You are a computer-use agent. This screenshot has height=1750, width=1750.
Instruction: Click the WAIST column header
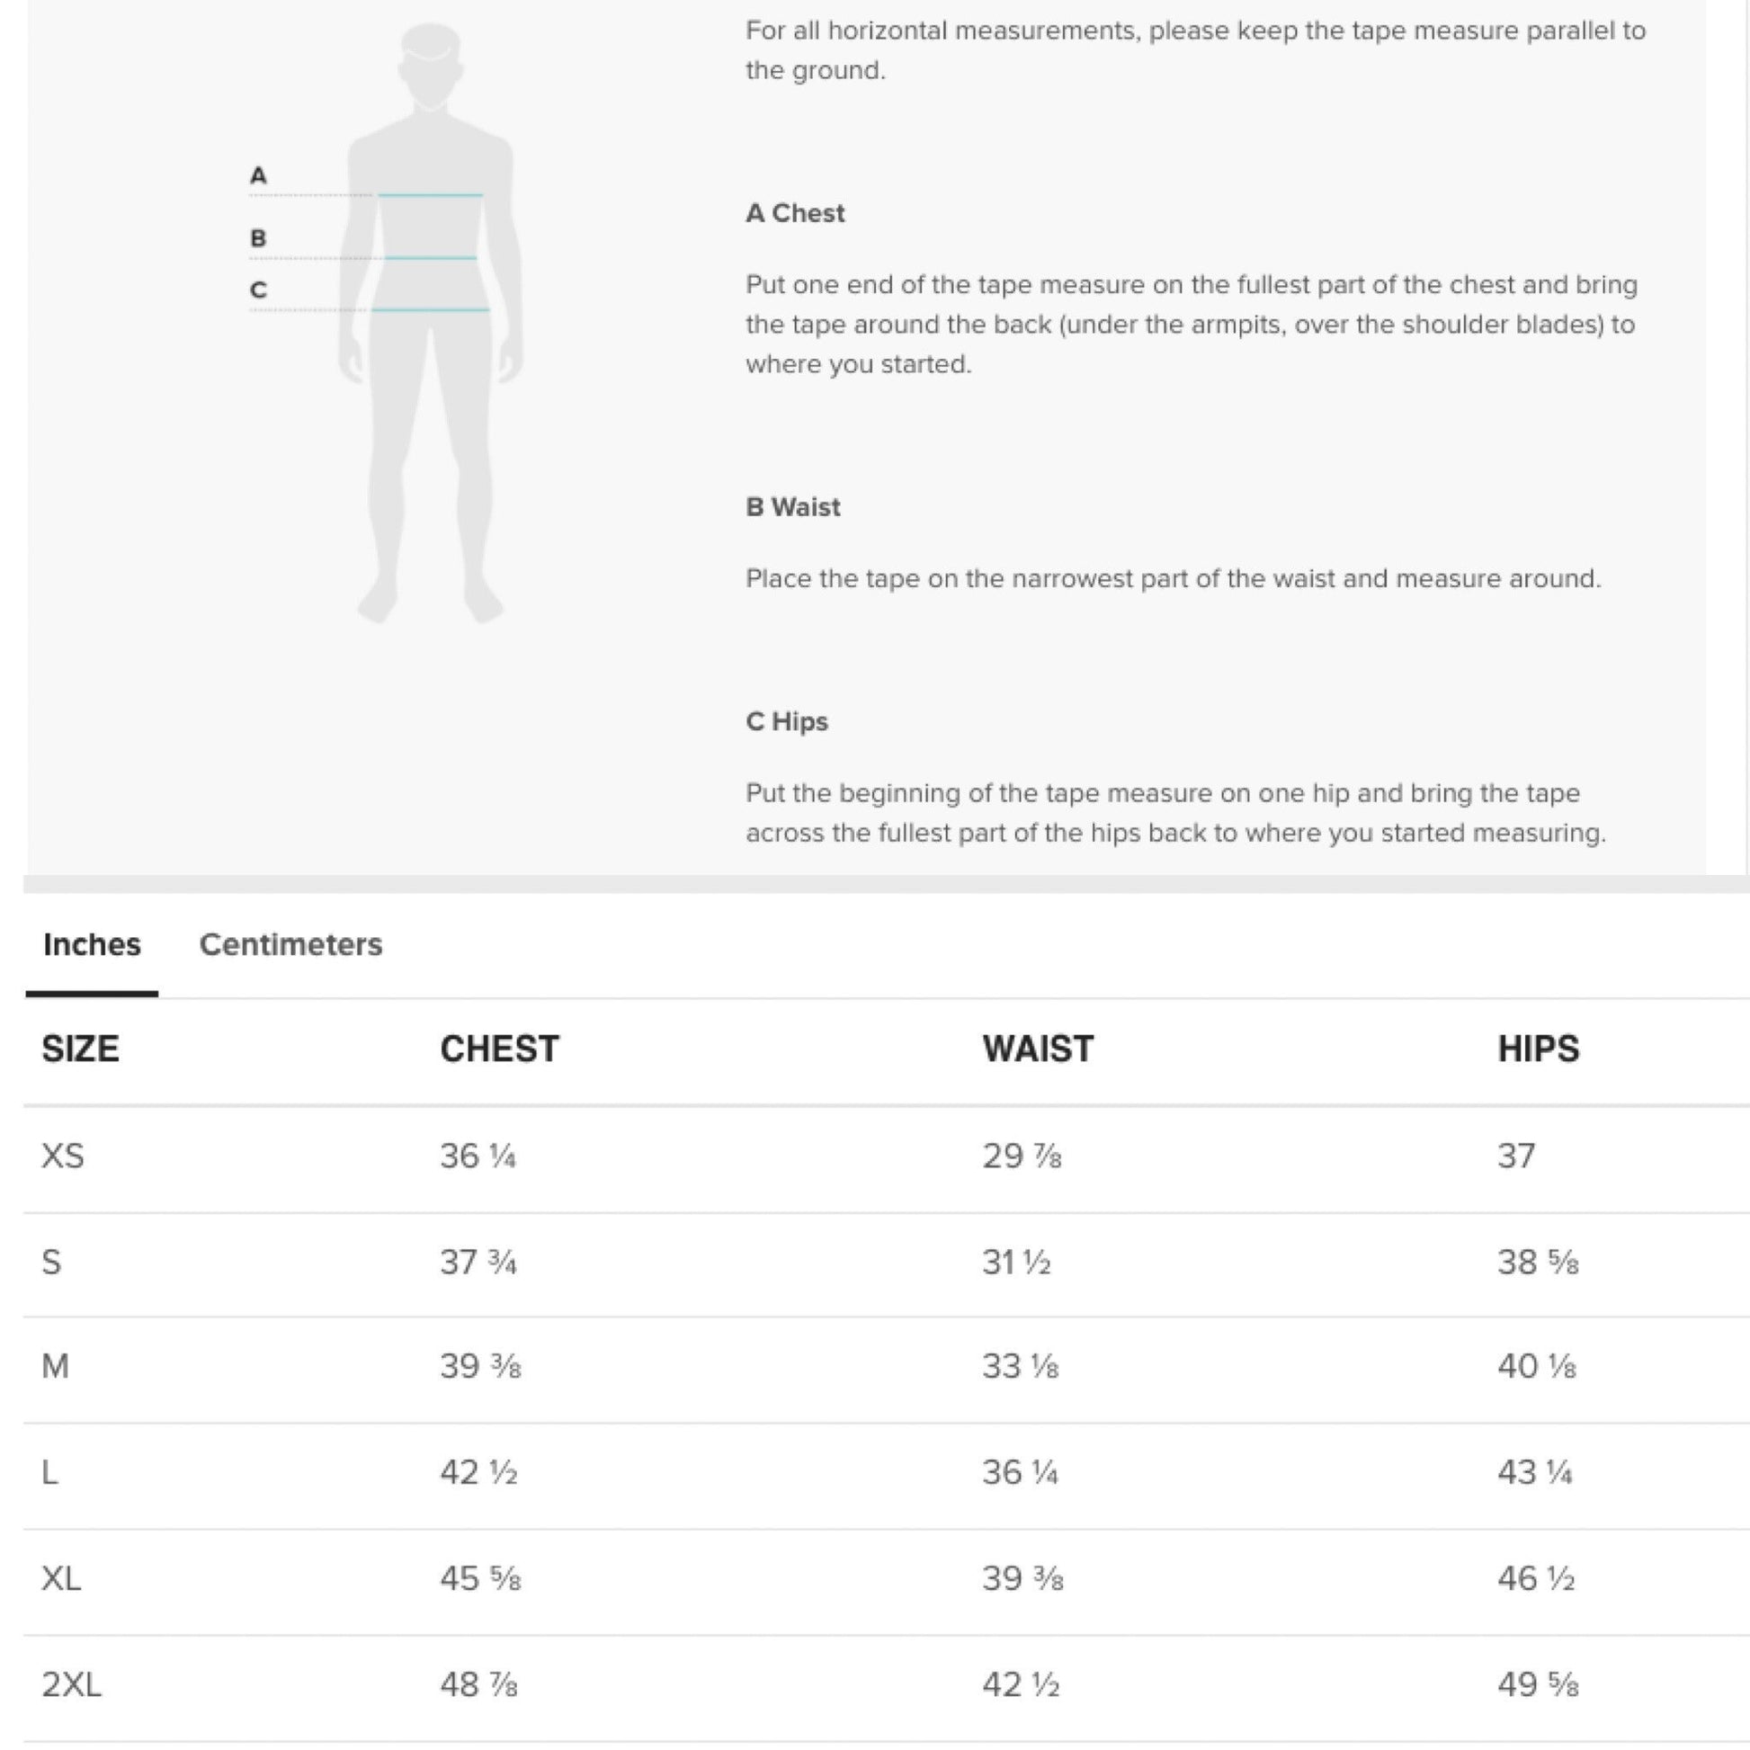pos(1038,1049)
